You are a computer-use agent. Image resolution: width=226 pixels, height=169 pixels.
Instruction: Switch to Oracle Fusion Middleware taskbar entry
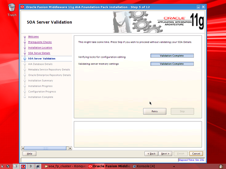click(109, 166)
